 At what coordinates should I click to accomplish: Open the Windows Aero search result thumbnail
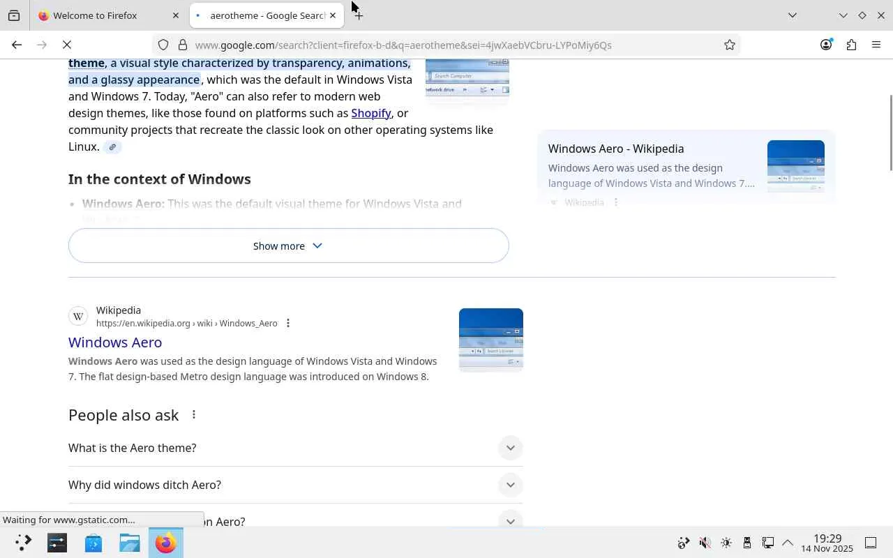coord(491,339)
